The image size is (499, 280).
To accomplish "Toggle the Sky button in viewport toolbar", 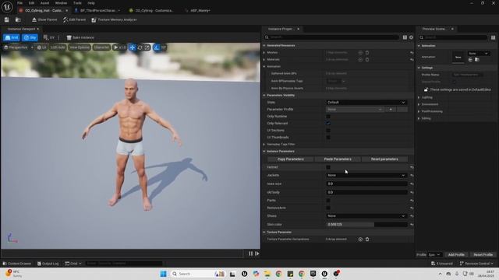I will (30, 37).
